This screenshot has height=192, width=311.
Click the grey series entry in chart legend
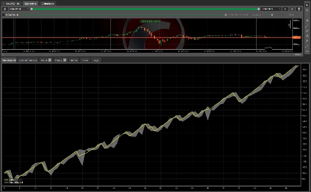pos(13,183)
